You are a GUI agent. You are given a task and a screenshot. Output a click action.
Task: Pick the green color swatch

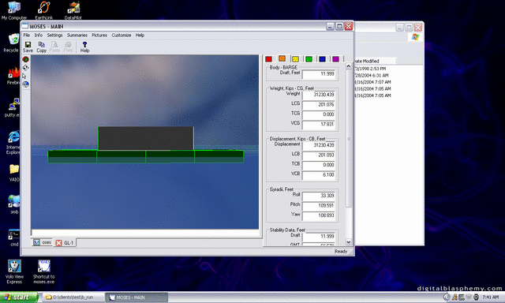pyautogui.click(x=309, y=59)
